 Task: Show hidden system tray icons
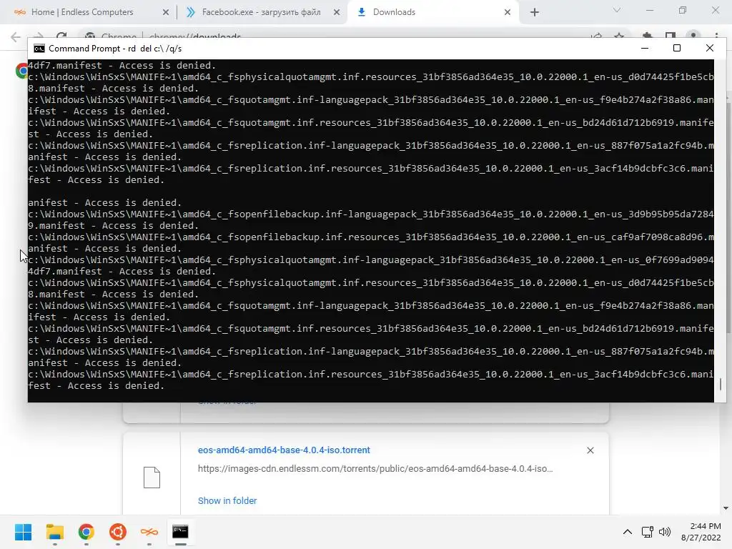point(628,532)
